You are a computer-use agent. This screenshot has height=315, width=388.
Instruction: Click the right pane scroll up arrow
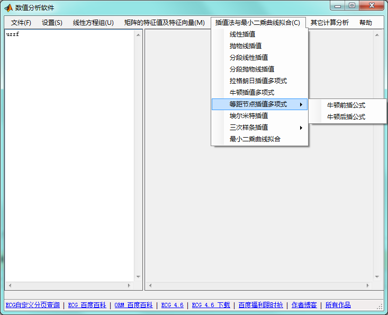click(377, 35)
